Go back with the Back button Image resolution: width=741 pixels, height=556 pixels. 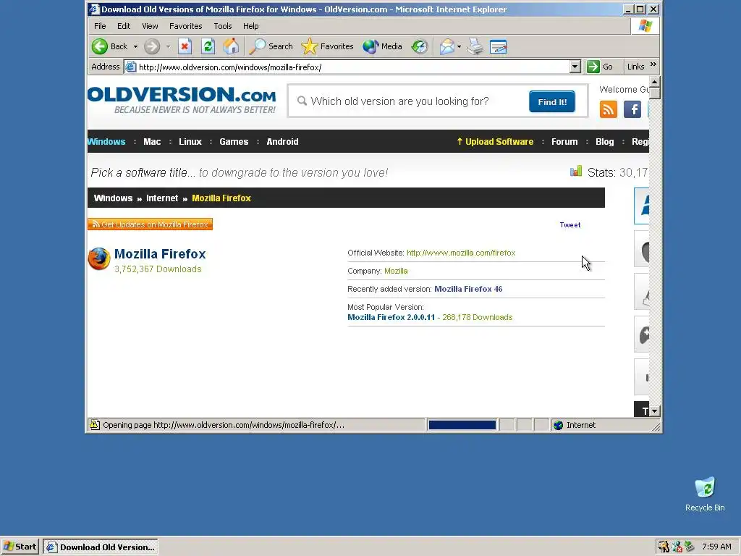pos(110,46)
